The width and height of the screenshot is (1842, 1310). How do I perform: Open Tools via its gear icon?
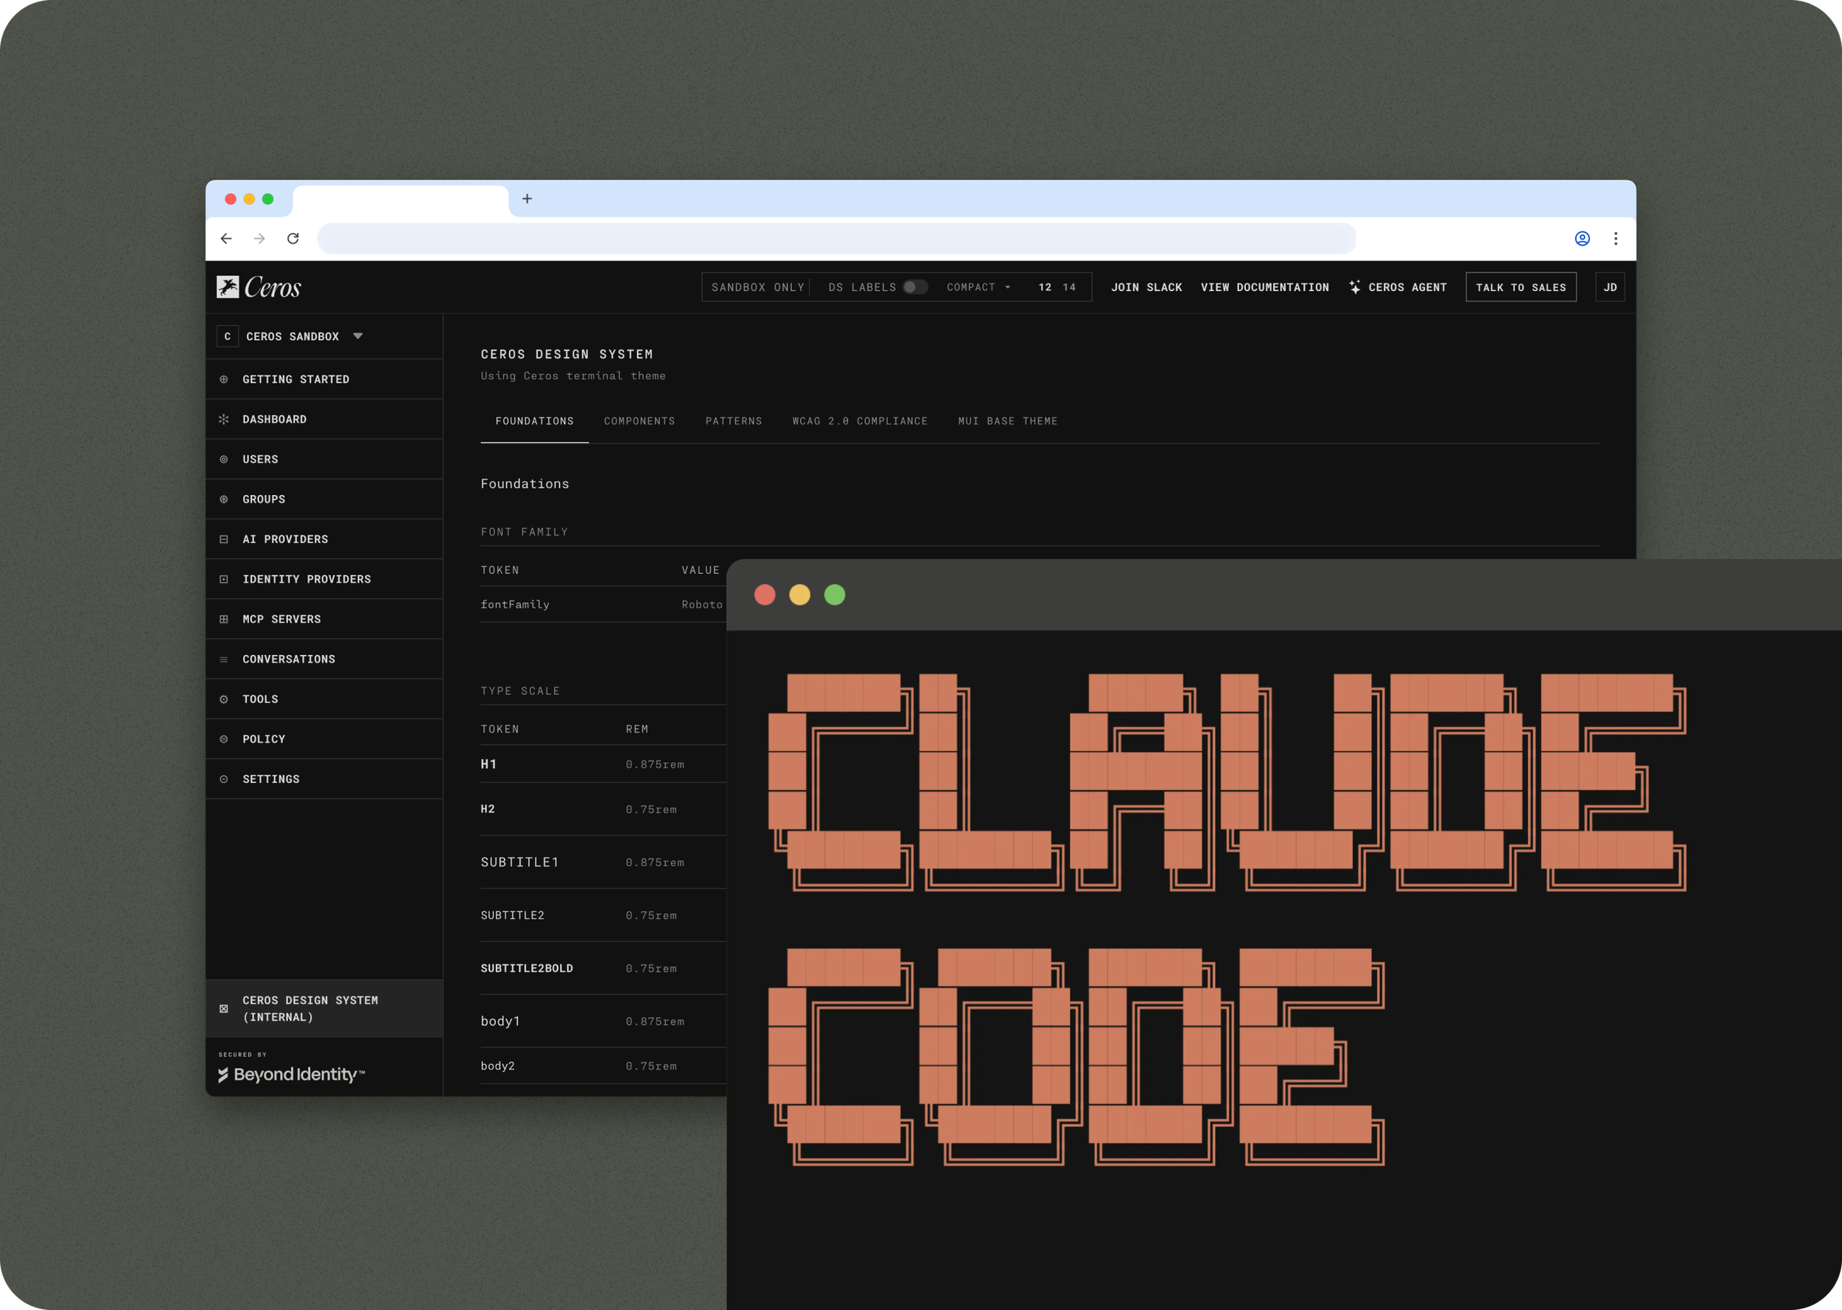(x=224, y=699)
